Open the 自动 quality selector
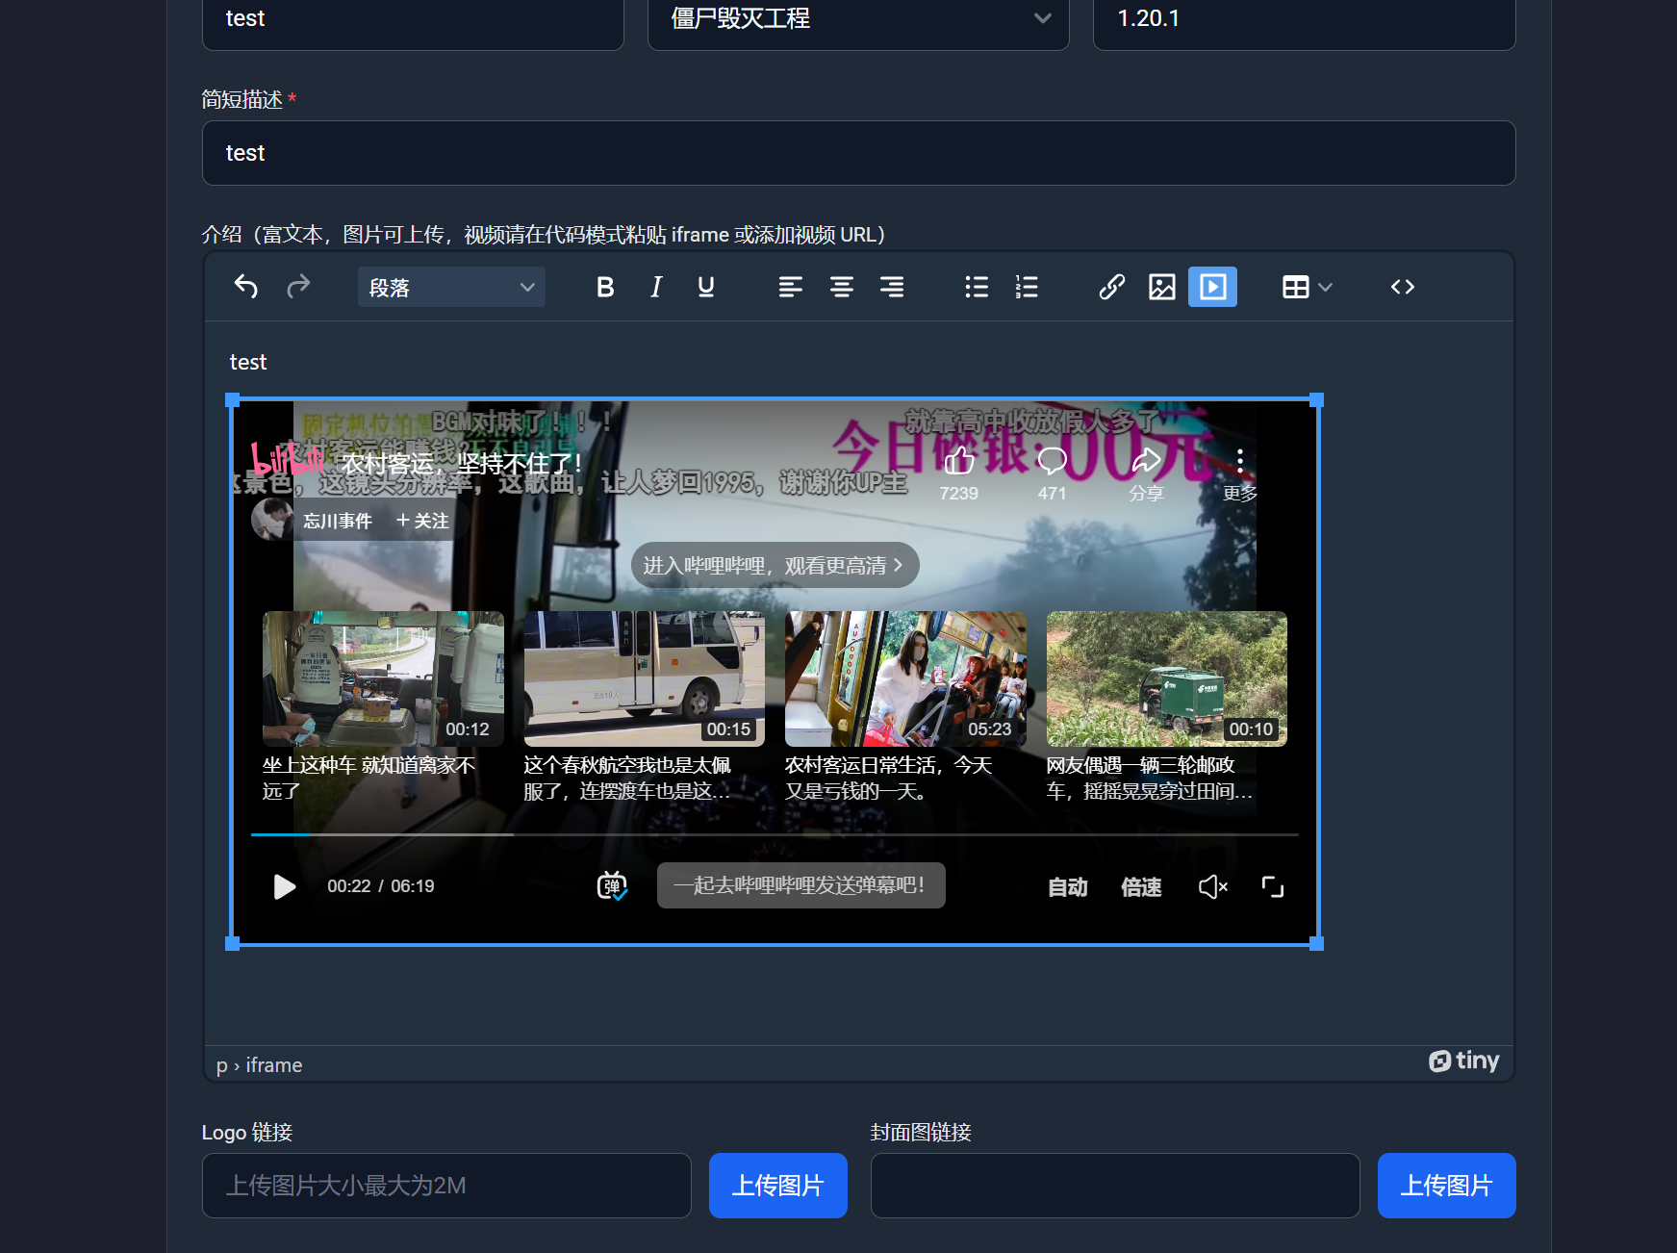Screen dimensions: 1677x1253 [x=1067, y=886]
